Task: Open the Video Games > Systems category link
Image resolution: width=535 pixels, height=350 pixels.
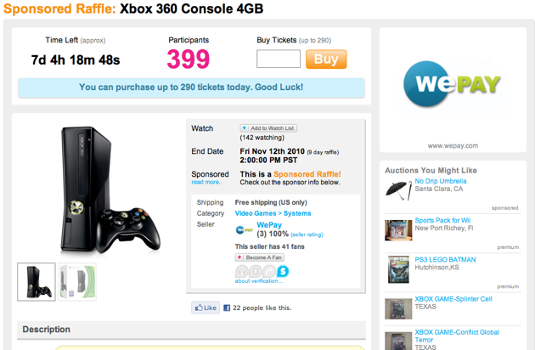Action: pos(273,213)
